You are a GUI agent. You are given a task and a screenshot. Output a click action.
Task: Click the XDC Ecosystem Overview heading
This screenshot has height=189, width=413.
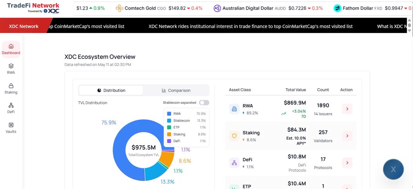tap(100, 57)
